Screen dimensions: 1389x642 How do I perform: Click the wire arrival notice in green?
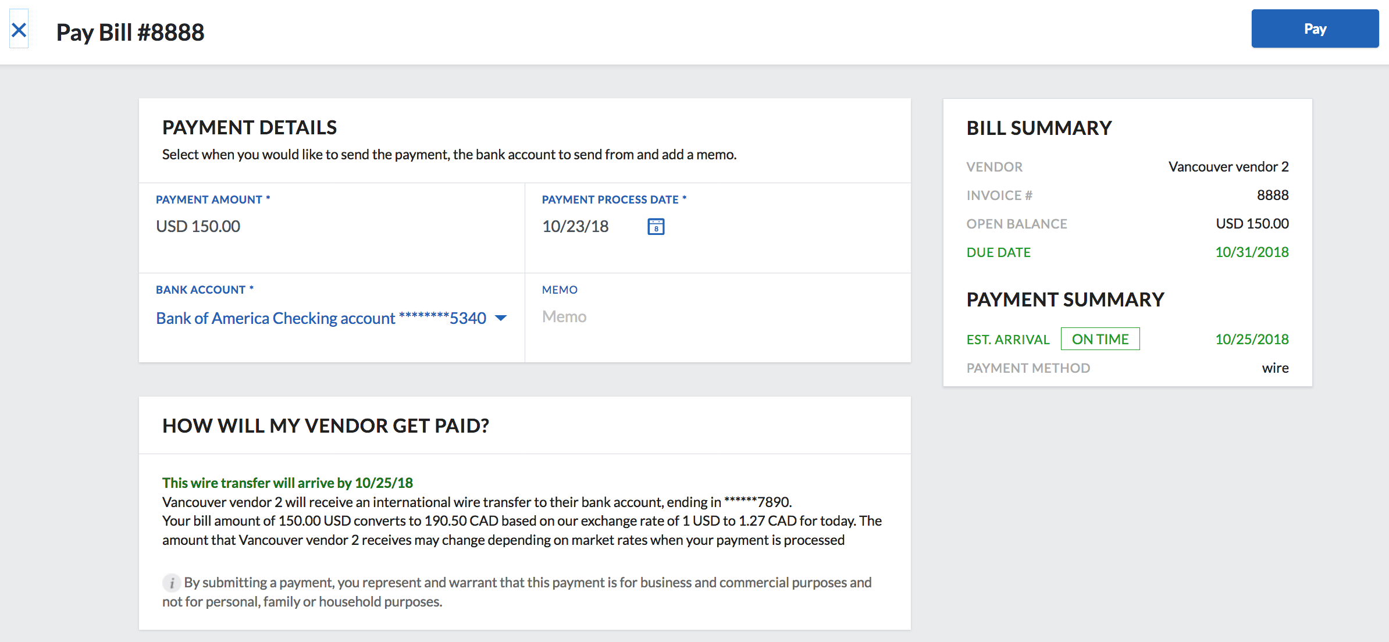287,483
